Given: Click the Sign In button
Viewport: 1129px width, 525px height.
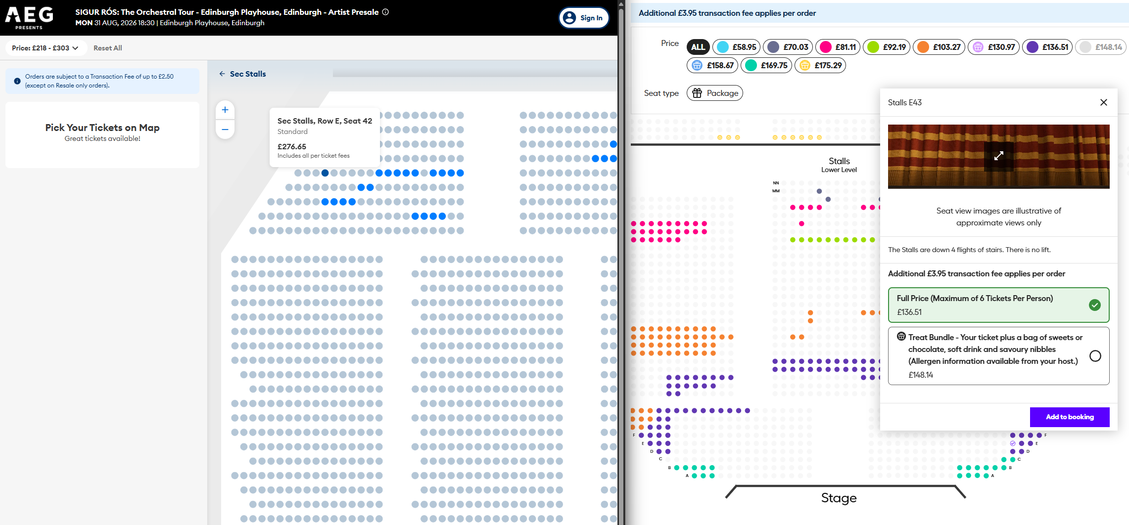Looking at the screenshot, I should (x=584, y=18).
